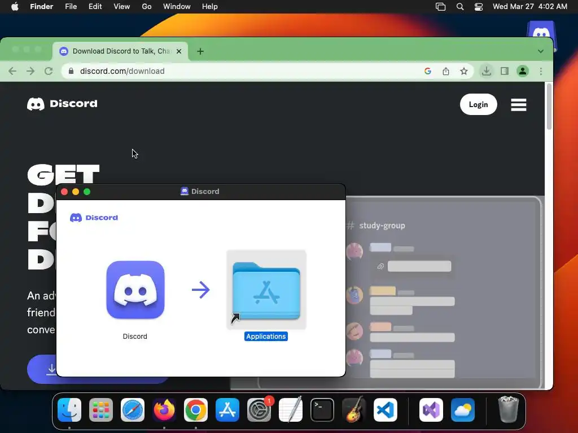Click the study-group channel name on webpage
Image resolution: width=578 pixels, height=433 pixels.
click(382, 226)
